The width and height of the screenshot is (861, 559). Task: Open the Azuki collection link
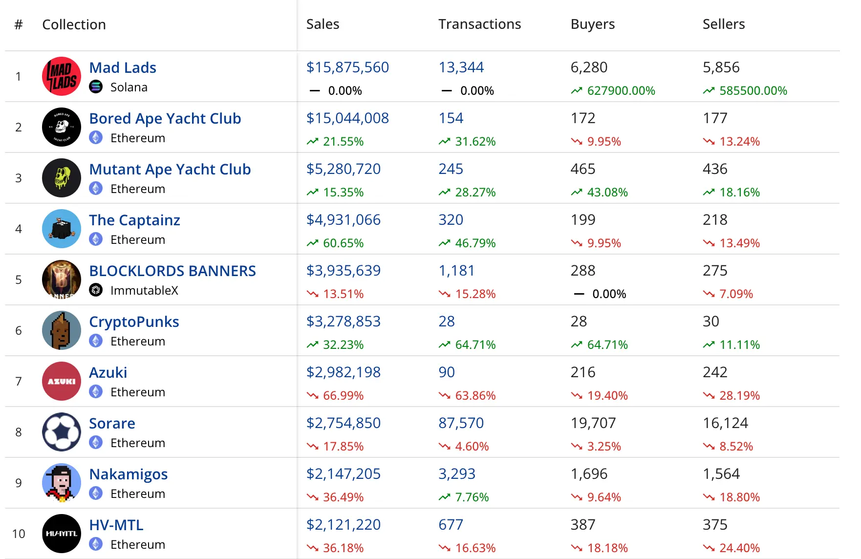pos(108,372)
